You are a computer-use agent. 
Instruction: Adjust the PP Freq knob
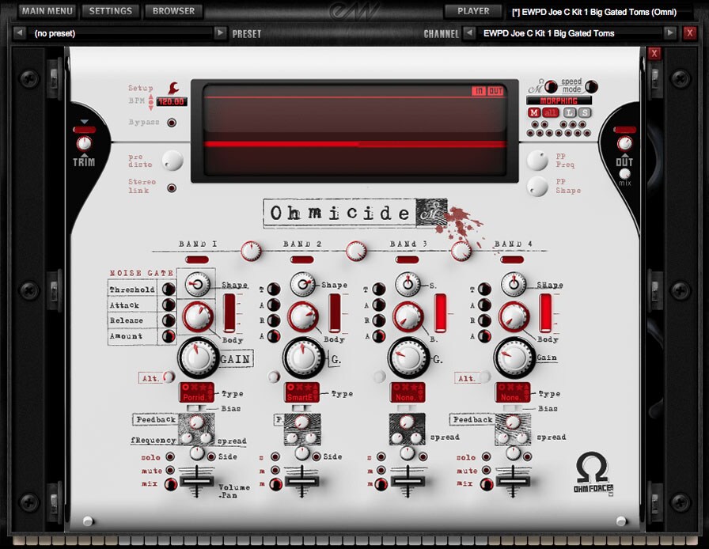coord(537,160)
